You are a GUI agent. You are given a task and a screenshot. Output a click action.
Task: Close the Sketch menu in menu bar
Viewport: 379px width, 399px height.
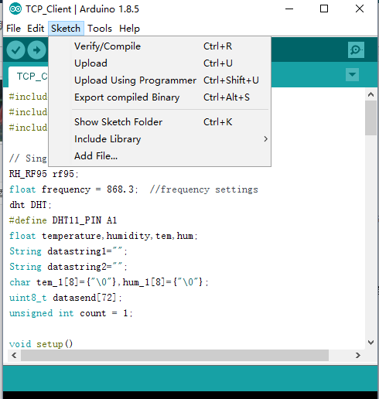[x=66, y=29]
